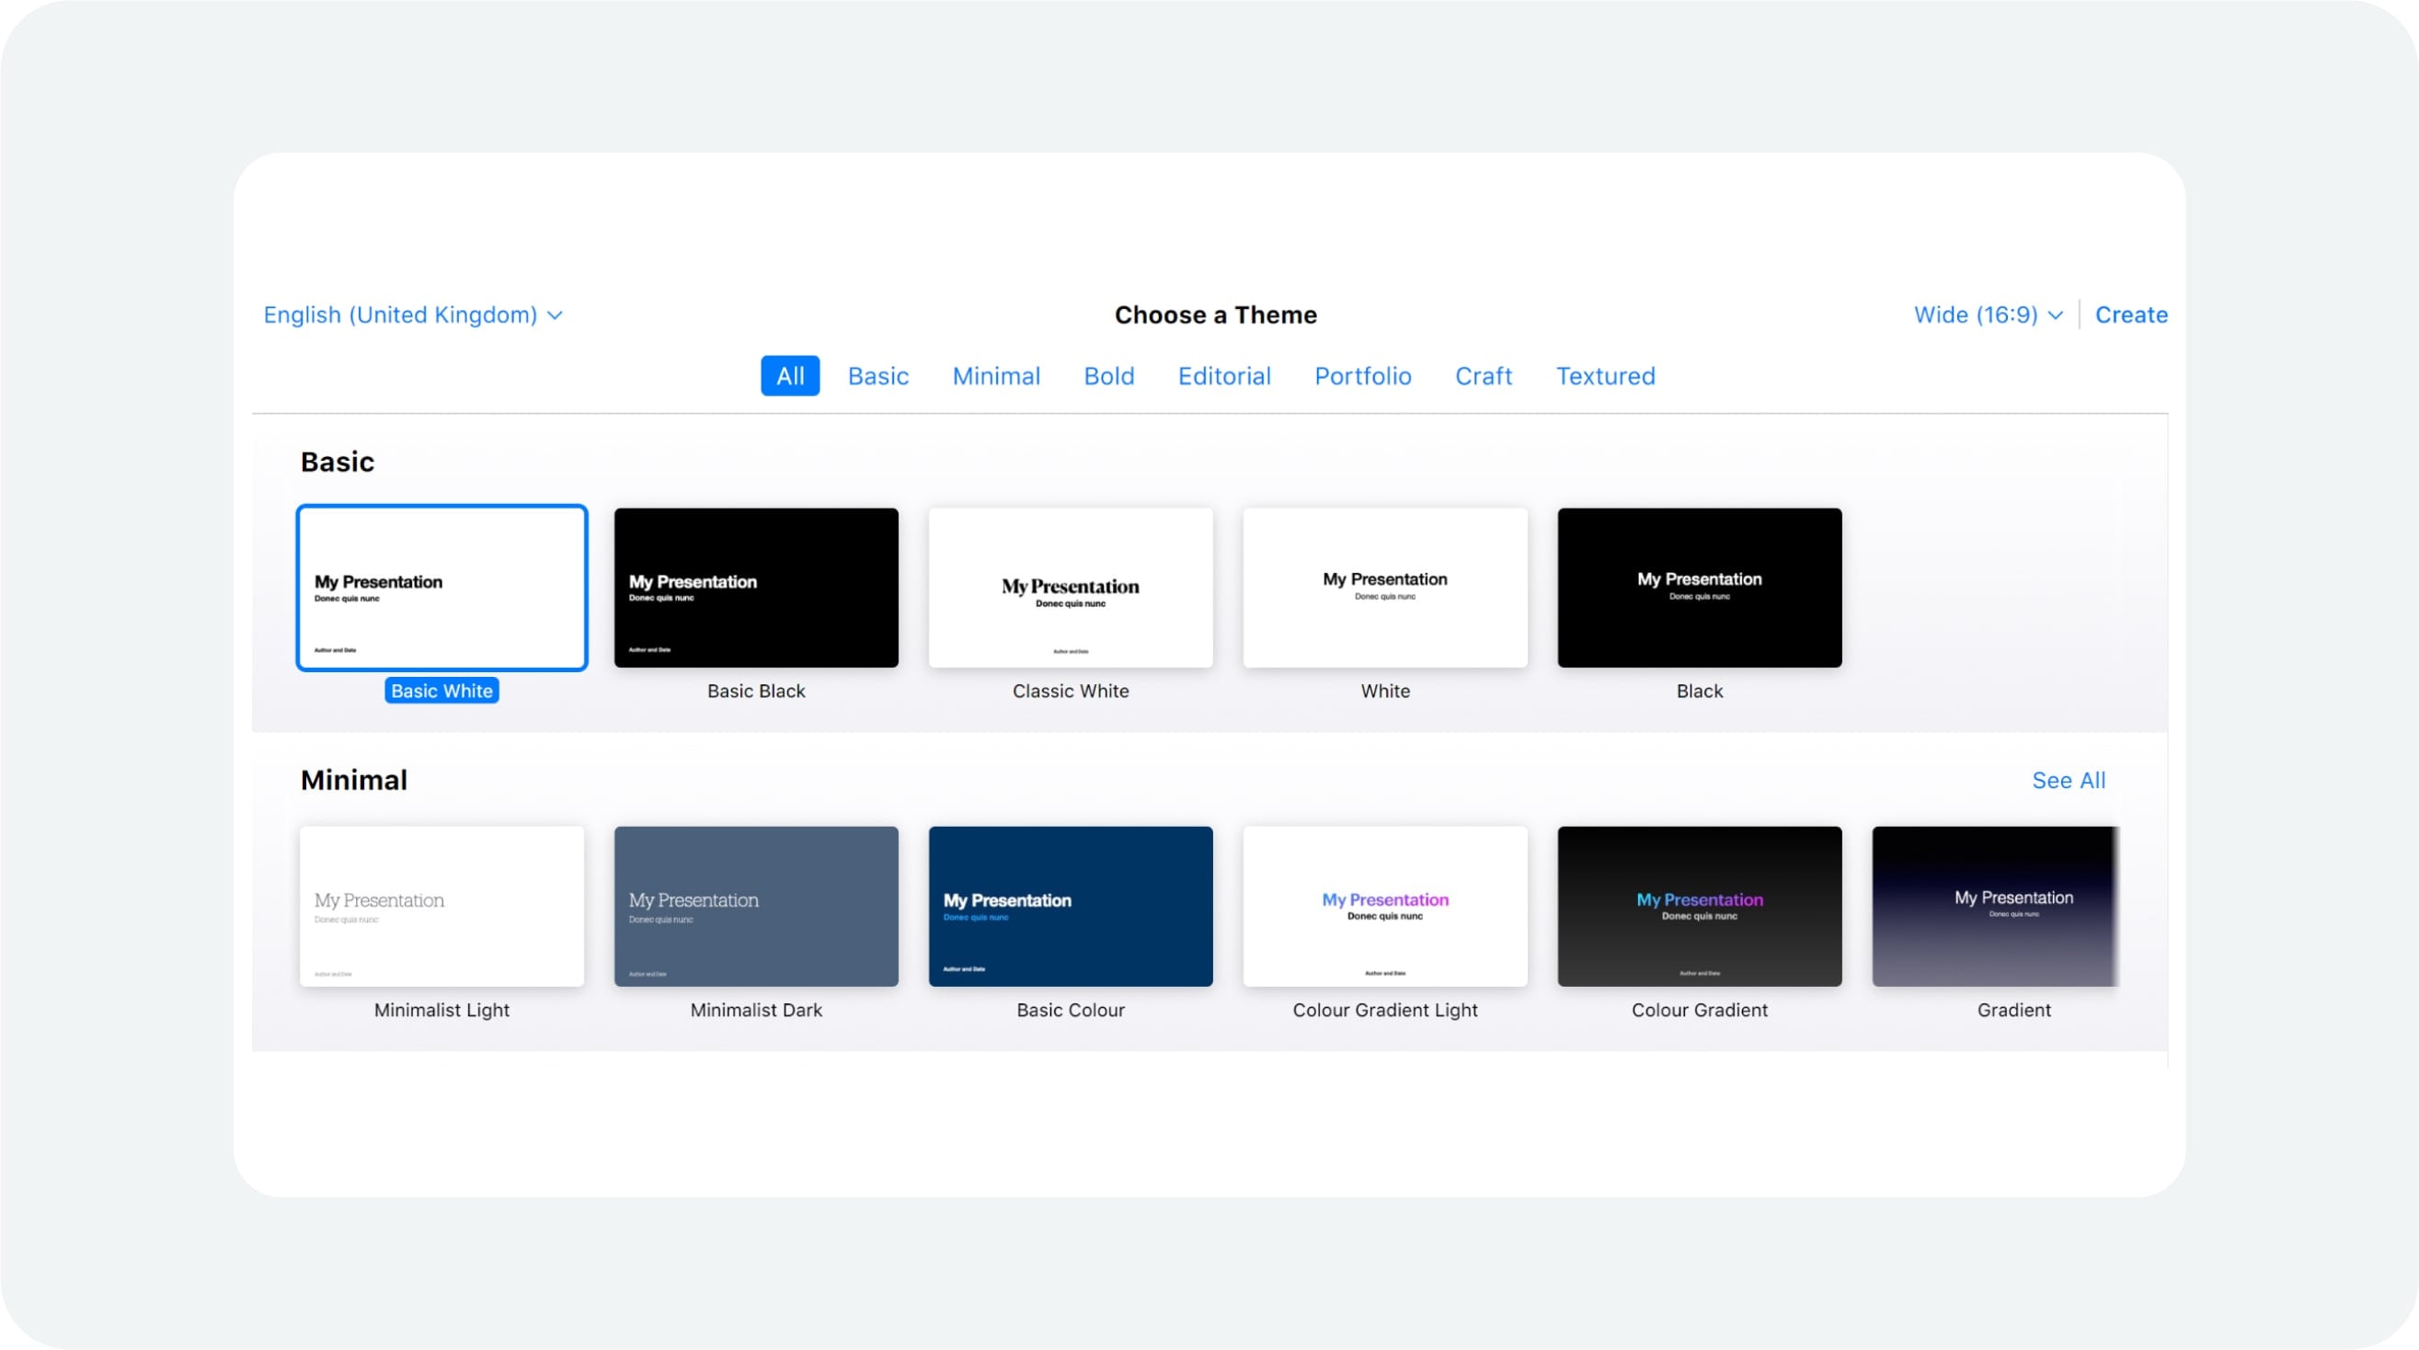2419x1350 pixels.
Task: Click the Basic Black label
Action: [756, 691]
